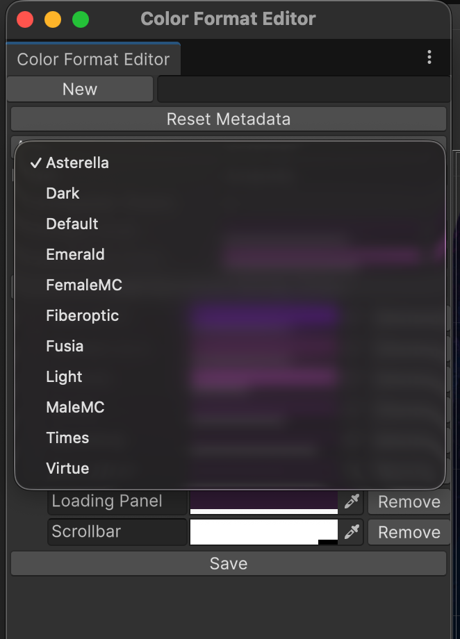Image resolution: width=460 pixels, height=639 pixels.
Task: Open the Scrollbar color swatch
Action: pos(263,532)
